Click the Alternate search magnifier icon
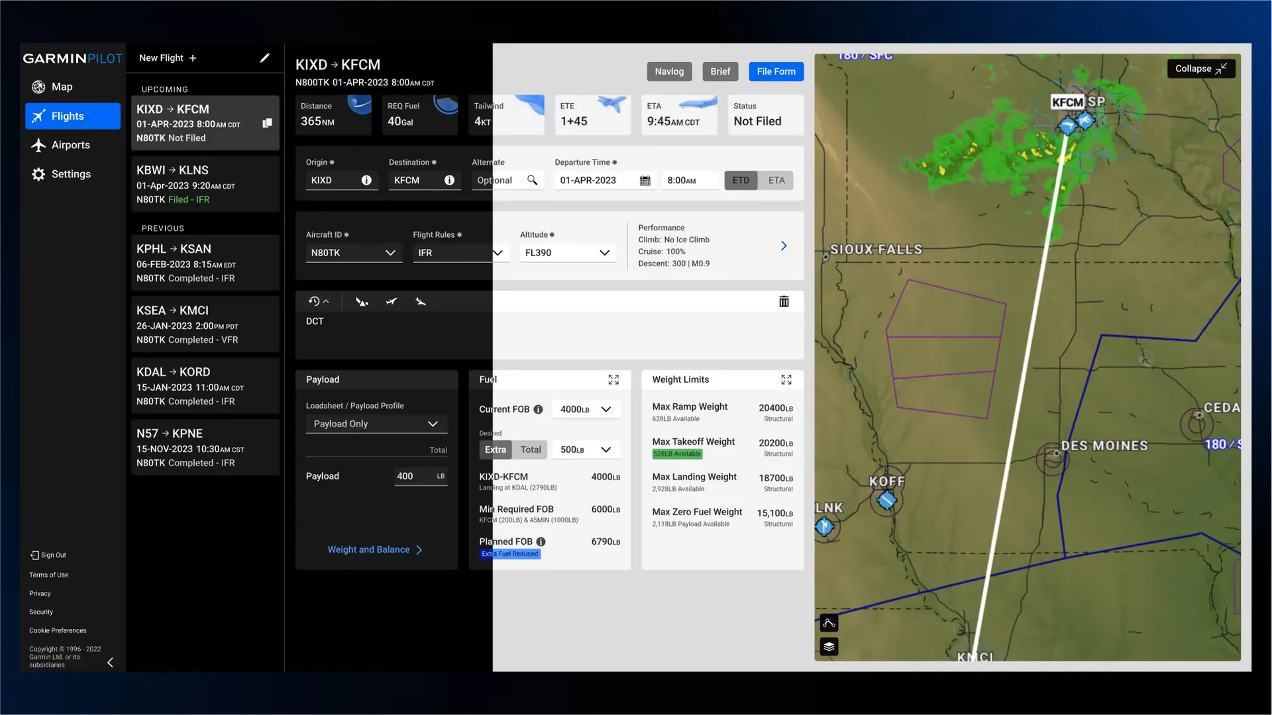This screenshot has width=1272, height=715. 532,180
